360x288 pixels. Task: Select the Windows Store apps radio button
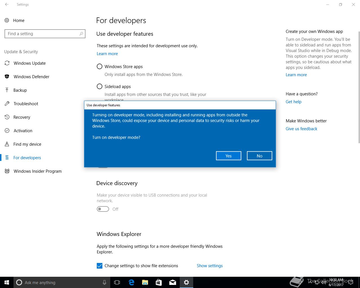pos(100,66)
